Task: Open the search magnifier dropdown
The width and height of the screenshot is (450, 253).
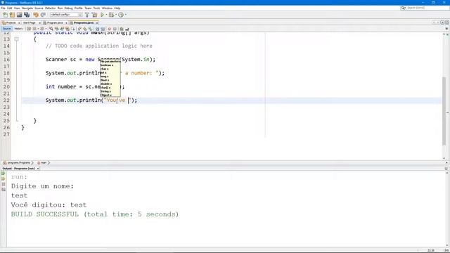Action: (x=403, y=8)
